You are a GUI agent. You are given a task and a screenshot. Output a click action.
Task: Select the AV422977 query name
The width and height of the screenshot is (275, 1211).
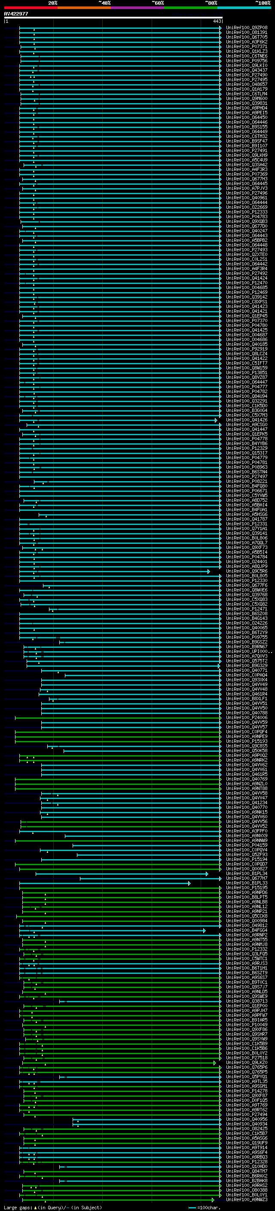pos(16,14)
